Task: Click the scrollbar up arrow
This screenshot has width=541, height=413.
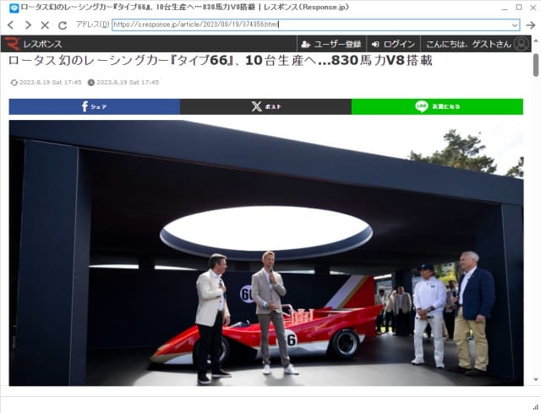Action: (535, 41)
